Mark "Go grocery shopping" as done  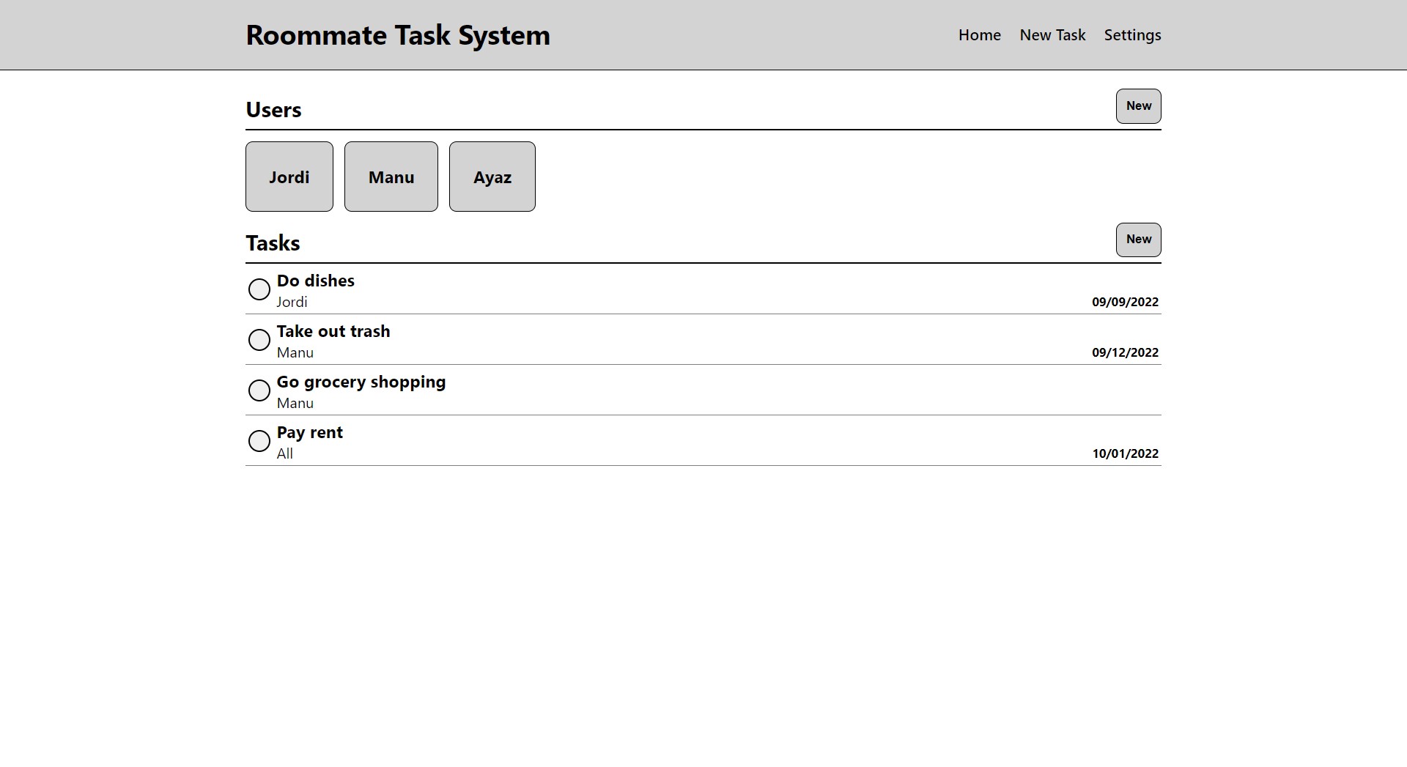coord(259,390)
